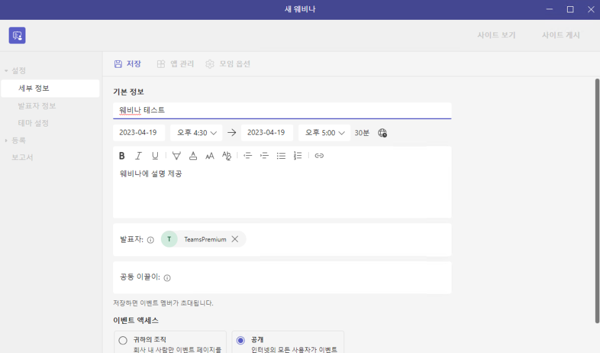The width and height of the screenshot is (600, 353).
Task: Click the increase indent icon
Action: pos(265,156)
